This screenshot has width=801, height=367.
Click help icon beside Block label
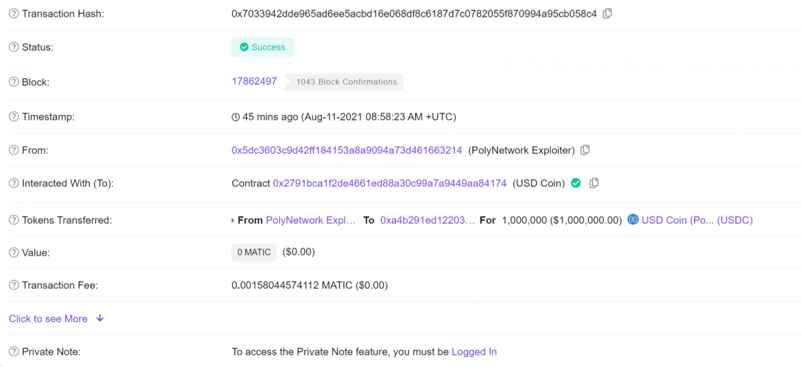click(14, 83)
